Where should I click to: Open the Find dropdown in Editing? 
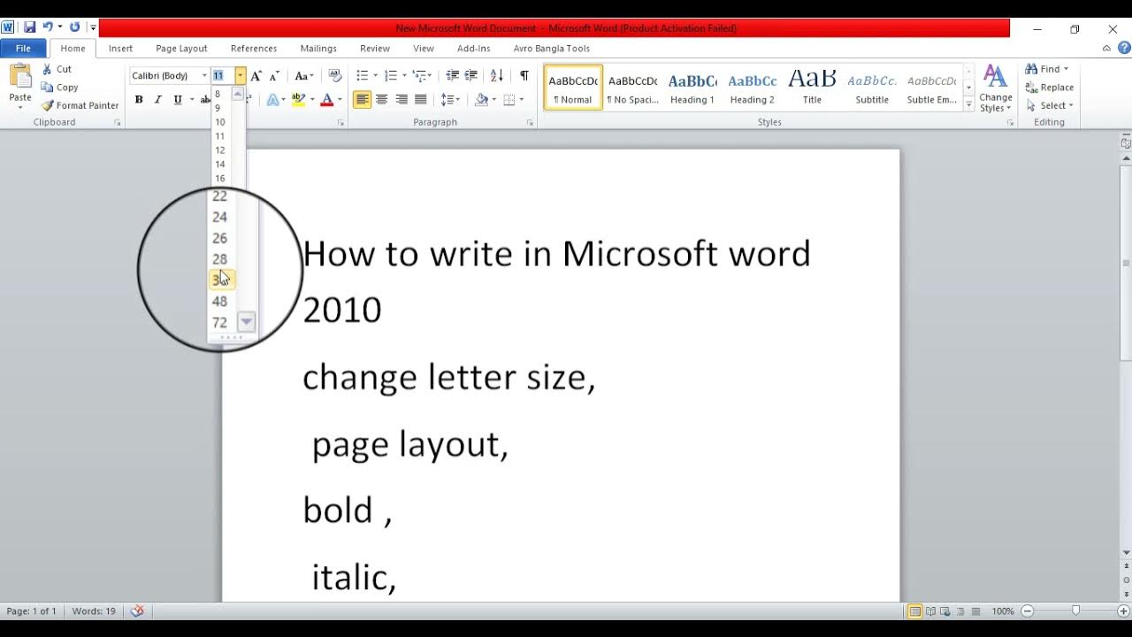pyautogui.click(x=1065, y=69)
